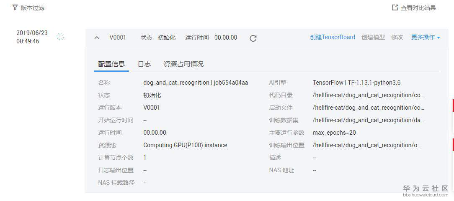This screenshot has height=201, width=454.
Task: Click the header 状态 初始化 value
Action: [x=167, y=38]
